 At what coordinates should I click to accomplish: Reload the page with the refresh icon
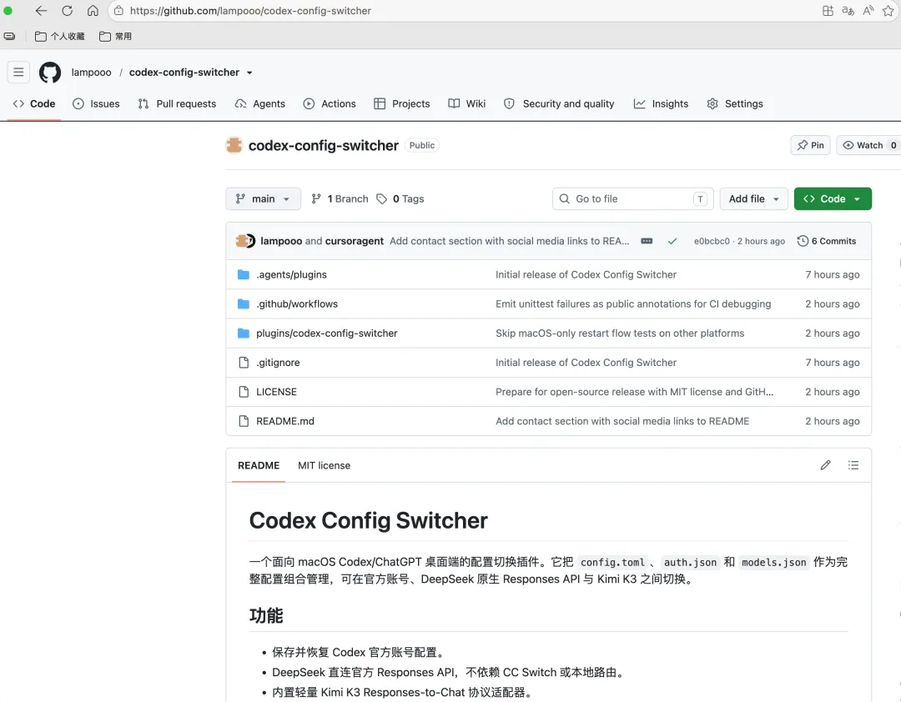67,10
